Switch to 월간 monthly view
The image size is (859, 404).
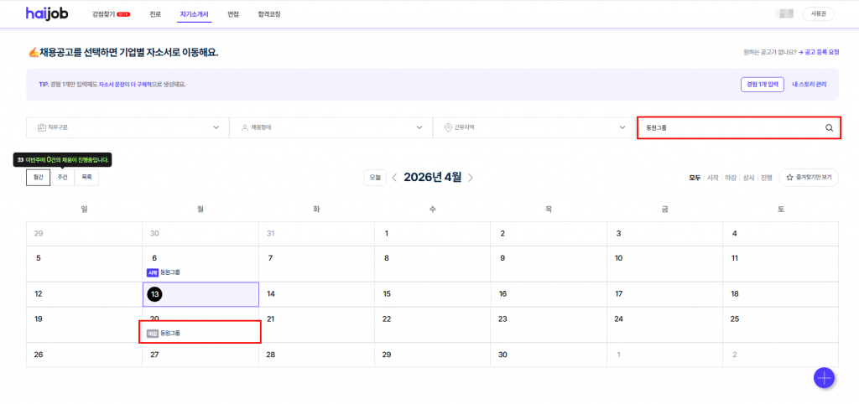[x=38, y=178]
